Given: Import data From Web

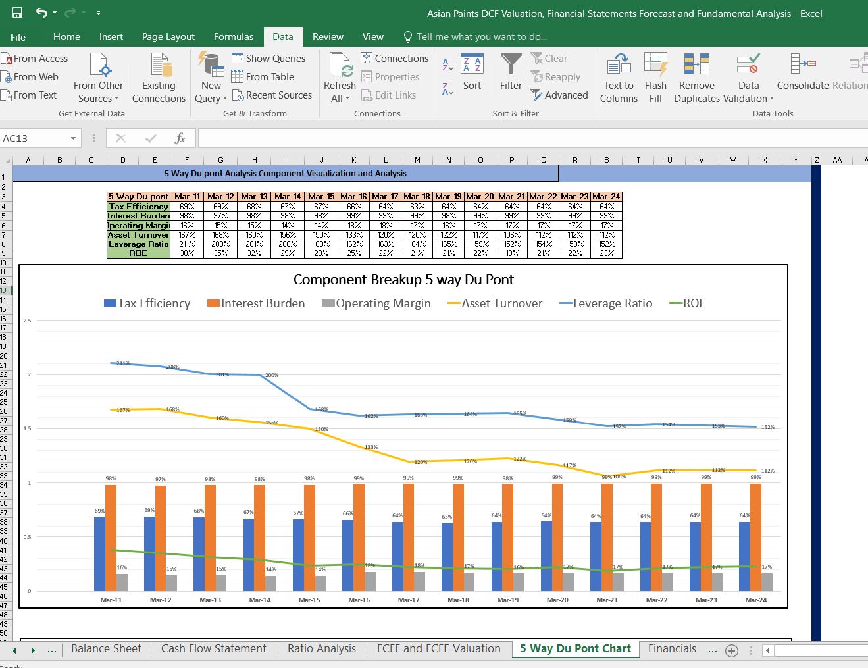Looking at the screenshot, I should [30, 77].
